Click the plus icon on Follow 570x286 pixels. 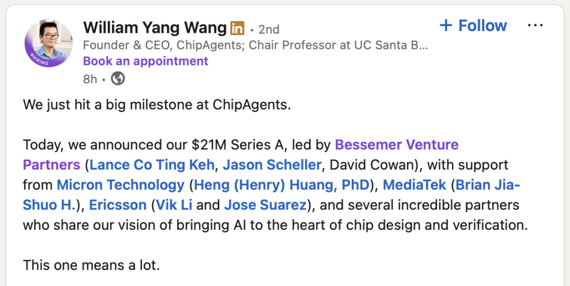click(x=446, y=26)
